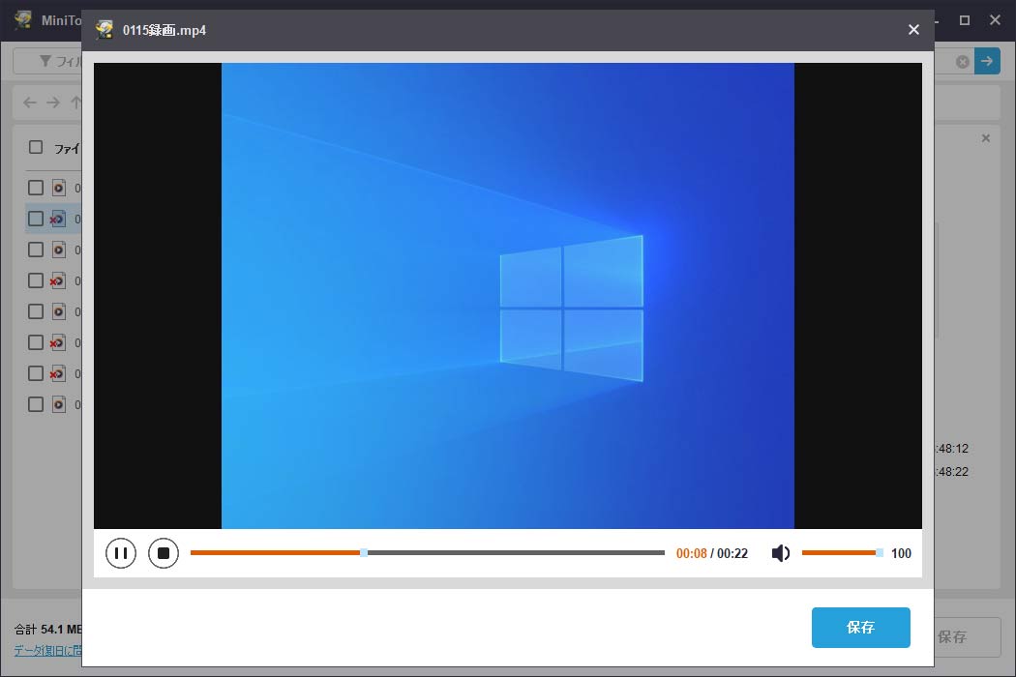Stop the video playback

(164, 553)
